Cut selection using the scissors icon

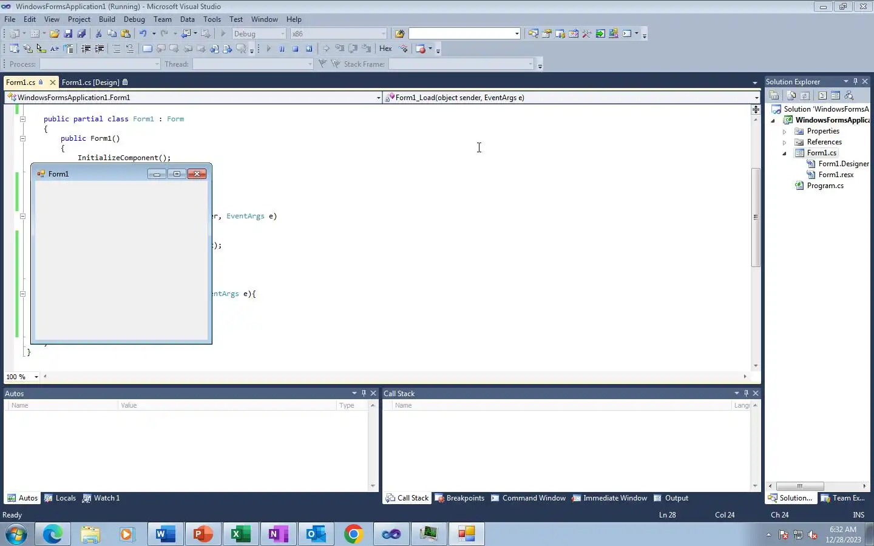coord(98,33)
